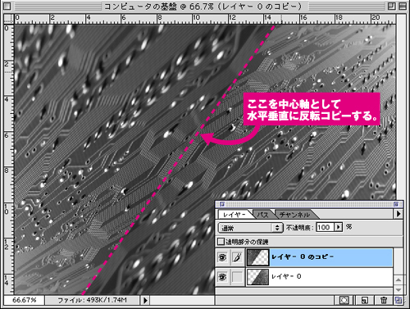Switch to the パス tab
Image resolution: width=410 pixels, height=309 pixels.
point(262,215)
